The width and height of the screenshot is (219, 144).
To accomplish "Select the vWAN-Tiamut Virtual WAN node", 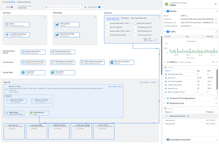I will 33,73.
